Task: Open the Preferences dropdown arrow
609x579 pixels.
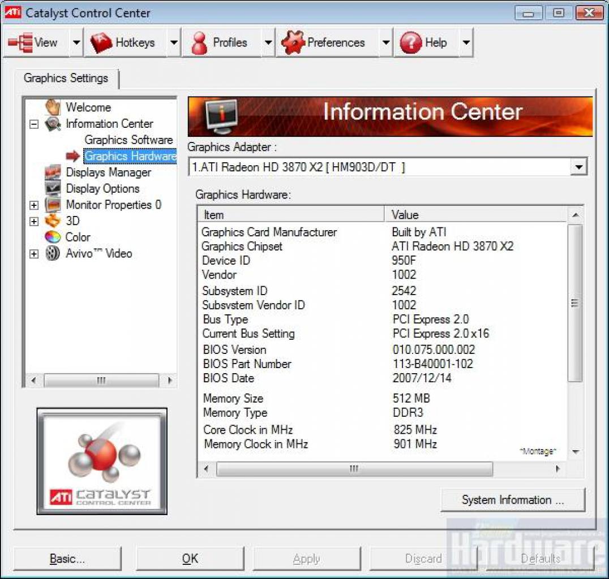Action: coord(385,42)
